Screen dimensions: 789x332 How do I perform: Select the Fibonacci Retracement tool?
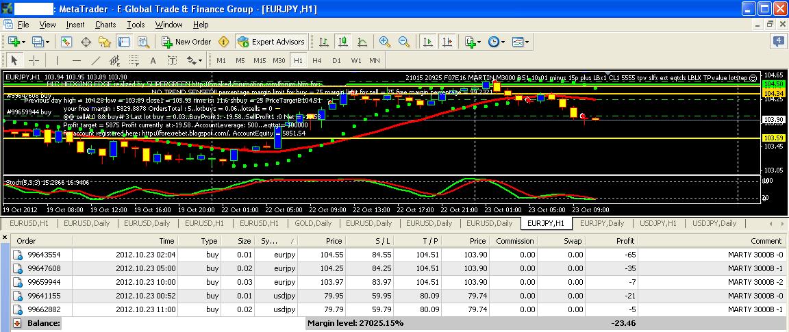[134, 60]
